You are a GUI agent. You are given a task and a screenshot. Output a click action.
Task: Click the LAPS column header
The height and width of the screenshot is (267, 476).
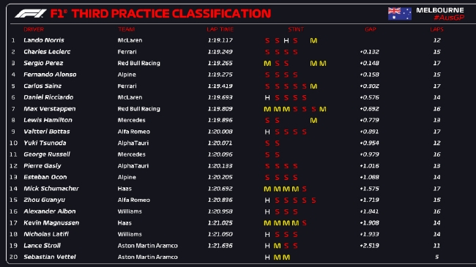tap(436, 29)
